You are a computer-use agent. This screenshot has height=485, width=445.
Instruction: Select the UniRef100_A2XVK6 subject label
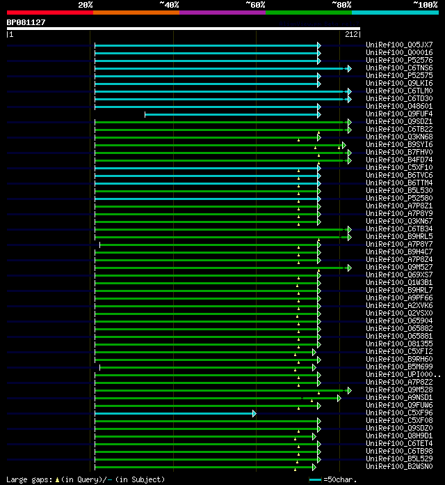399,306
